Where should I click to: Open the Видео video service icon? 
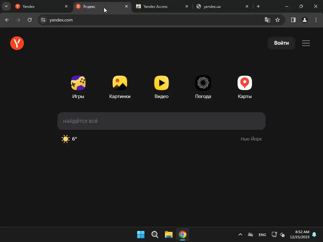[161, 83]
